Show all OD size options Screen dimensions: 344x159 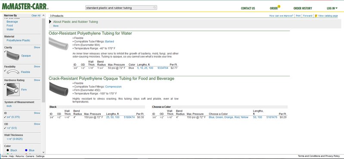pyautogui.click(x=37, y=124)
